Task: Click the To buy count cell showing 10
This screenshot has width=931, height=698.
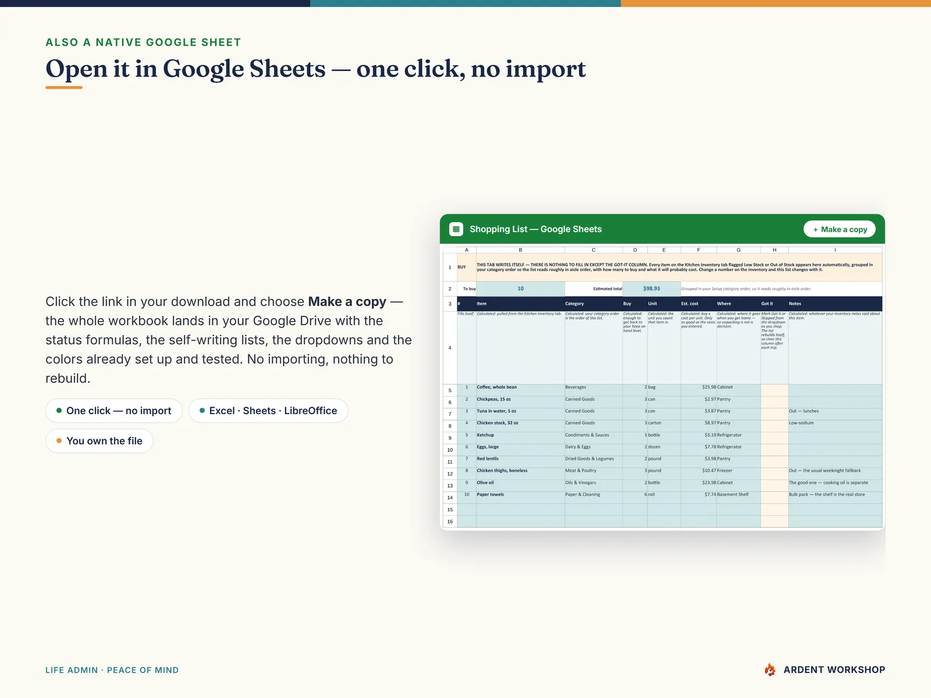Action: 520,289
